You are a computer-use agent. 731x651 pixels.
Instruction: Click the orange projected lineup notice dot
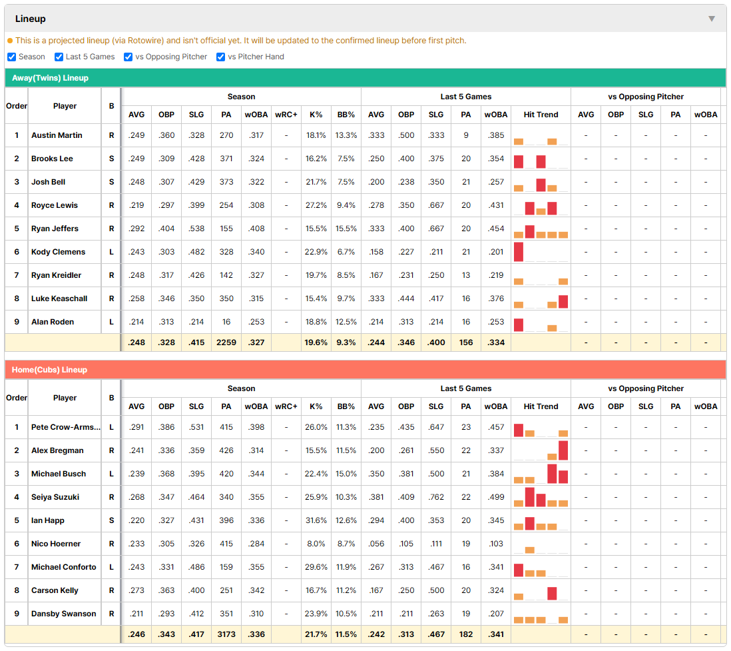point(10,41)
